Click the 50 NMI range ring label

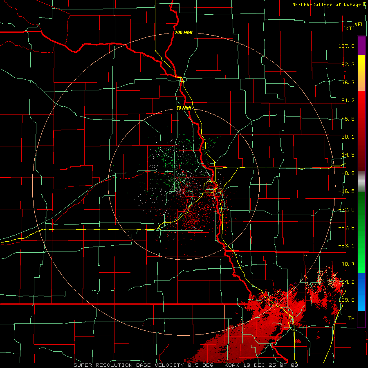point(184,108)
